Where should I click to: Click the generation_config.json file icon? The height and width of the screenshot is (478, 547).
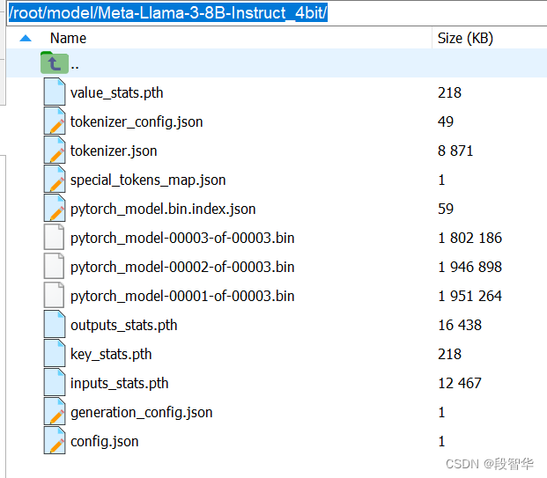pyautogui.click(x=55, y=411)
